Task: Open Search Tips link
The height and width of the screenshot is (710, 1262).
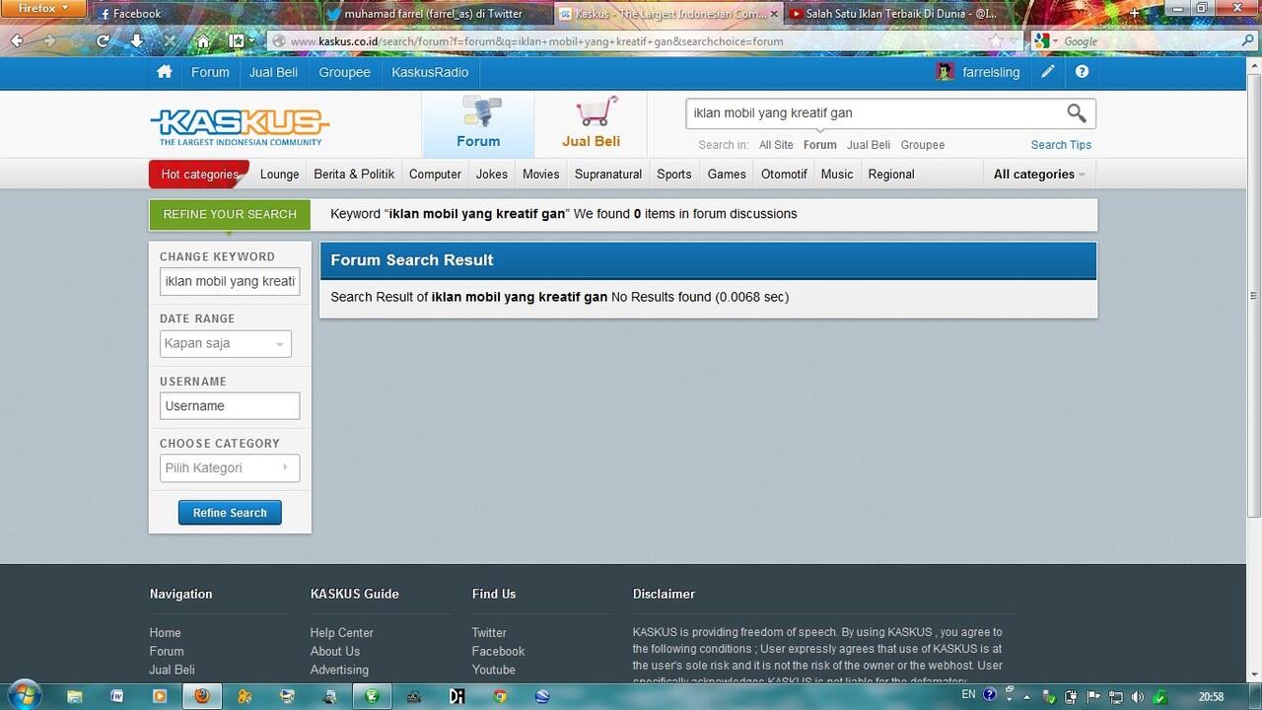Action: point(1061,145)
